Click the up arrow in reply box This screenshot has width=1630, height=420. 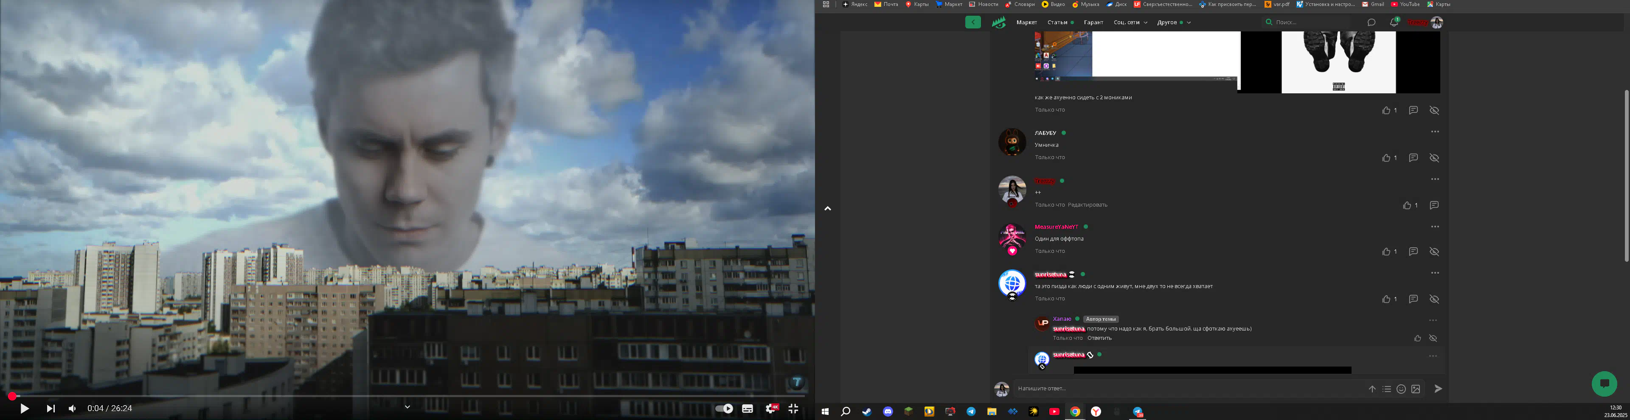point(1372,389)
